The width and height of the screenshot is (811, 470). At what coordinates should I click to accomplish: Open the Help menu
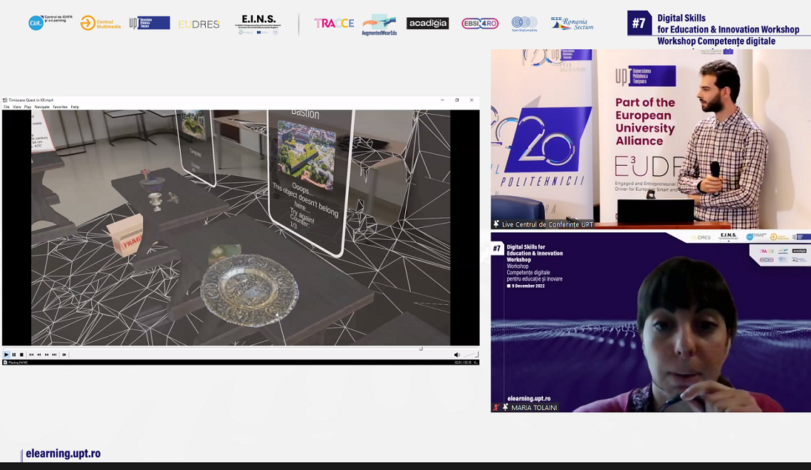[x=75, y=107]
